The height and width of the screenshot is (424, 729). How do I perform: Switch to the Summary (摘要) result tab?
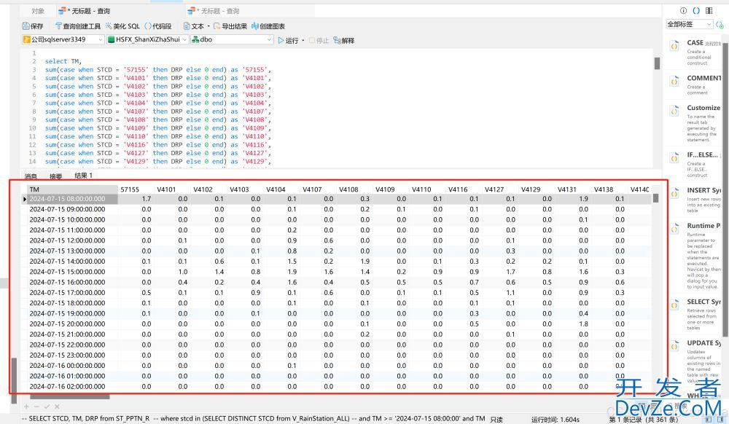(x=56, y=176)
